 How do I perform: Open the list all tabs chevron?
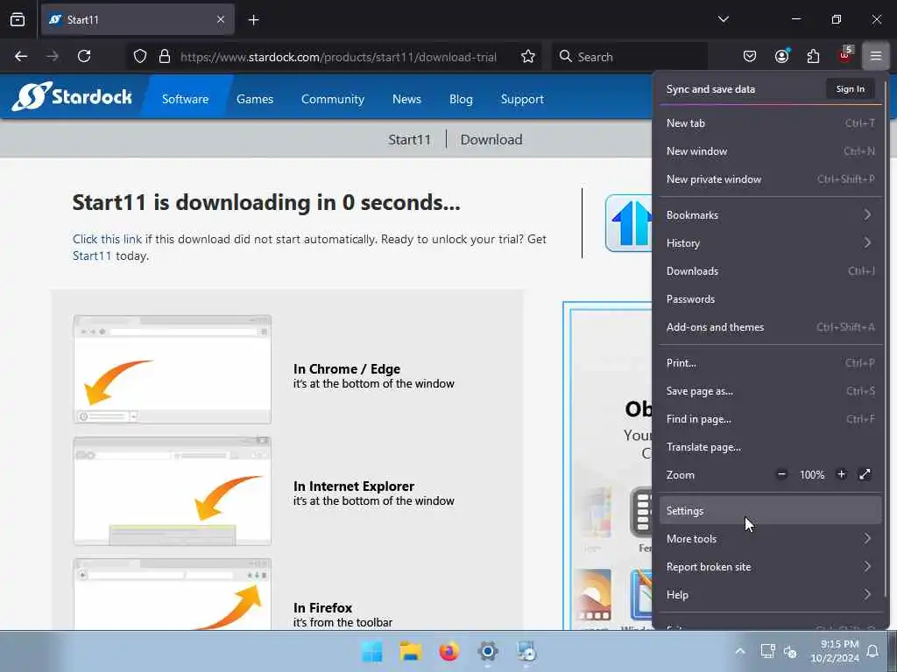(723, 19)
